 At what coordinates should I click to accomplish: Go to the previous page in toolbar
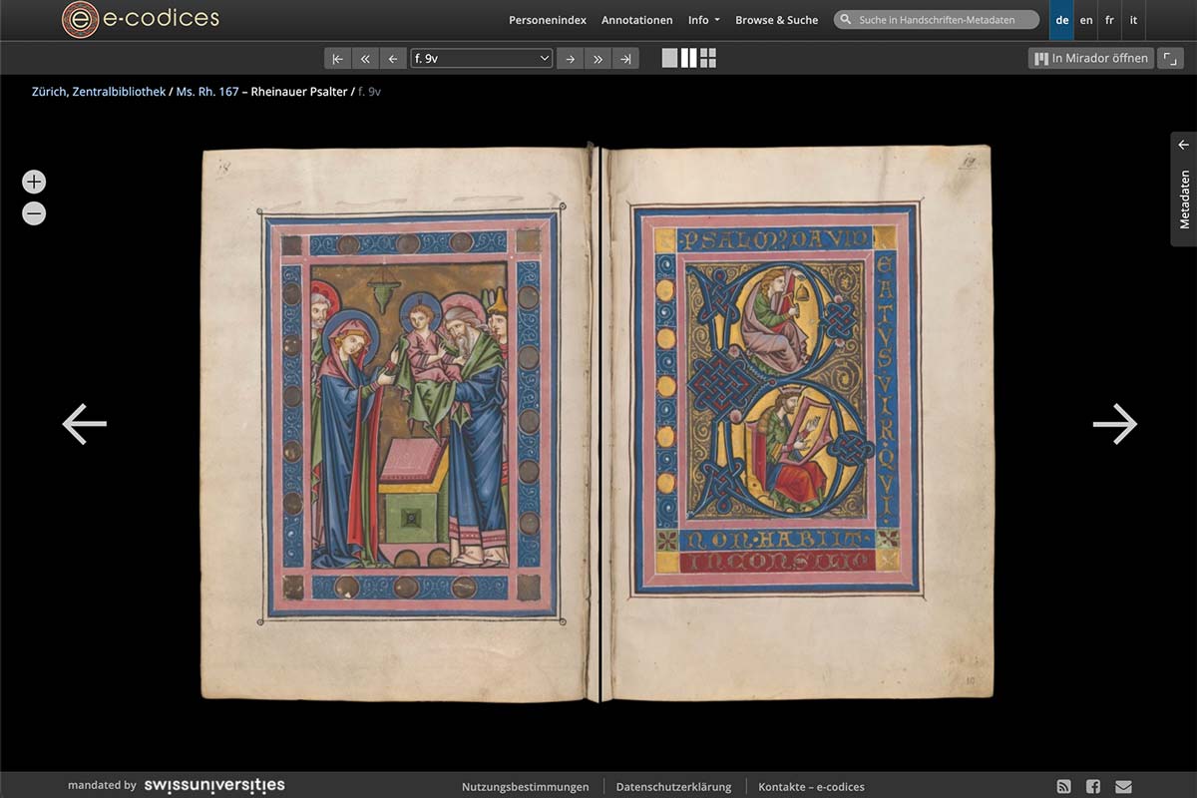pyautogui.click(x=394, y=59)
